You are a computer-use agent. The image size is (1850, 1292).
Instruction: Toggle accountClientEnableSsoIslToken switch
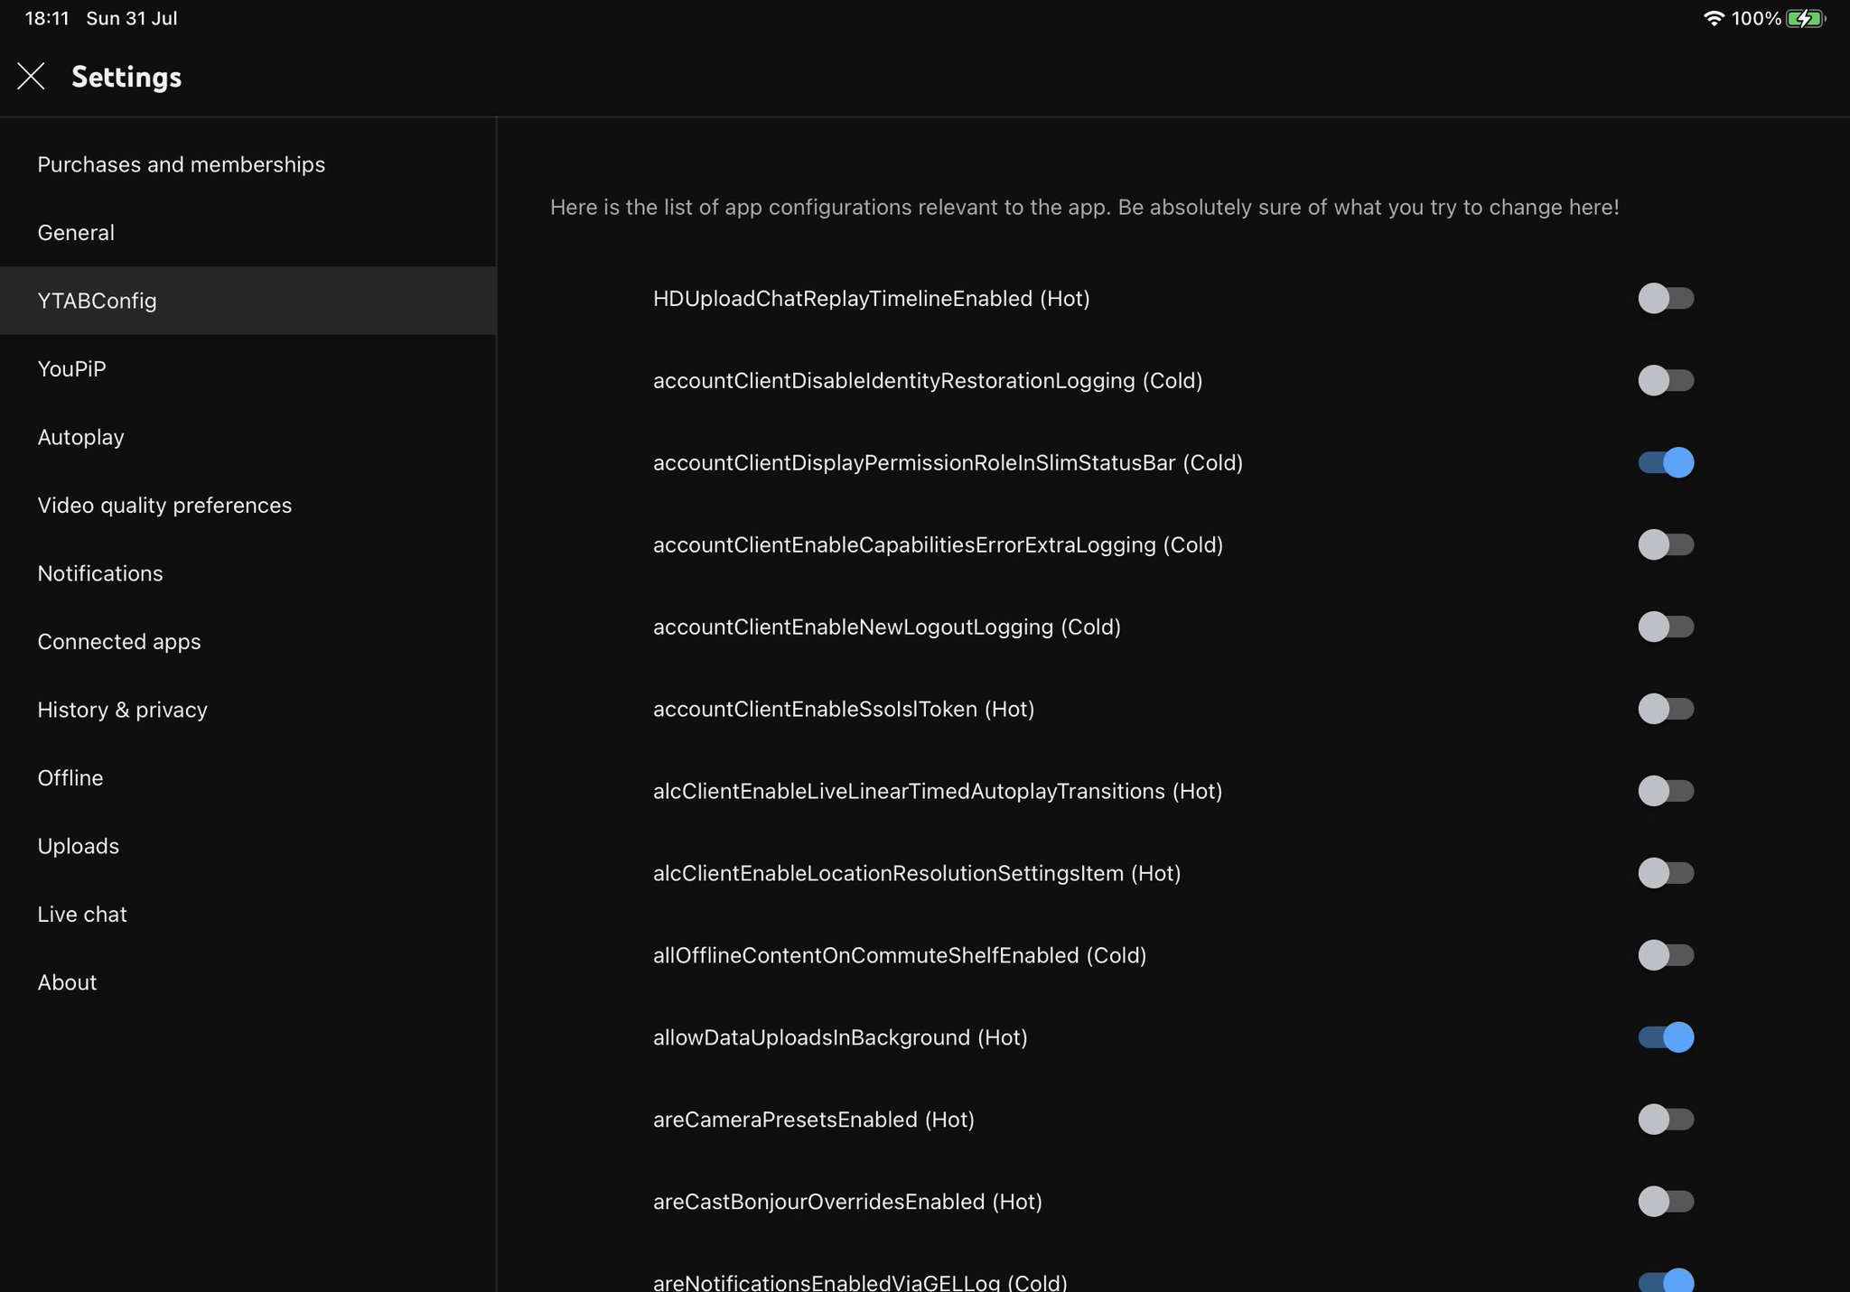pyautogui.click(x=1666, y=709)
